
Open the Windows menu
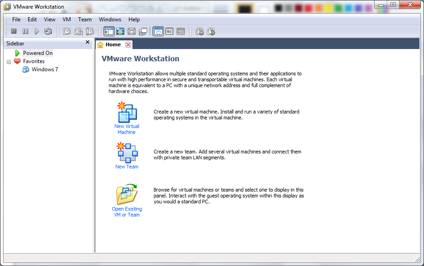pyautogui.click(x=110, y=20)
